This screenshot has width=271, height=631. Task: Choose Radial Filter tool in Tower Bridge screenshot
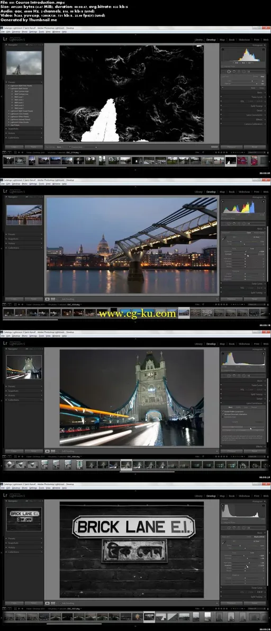pos(243,376)
